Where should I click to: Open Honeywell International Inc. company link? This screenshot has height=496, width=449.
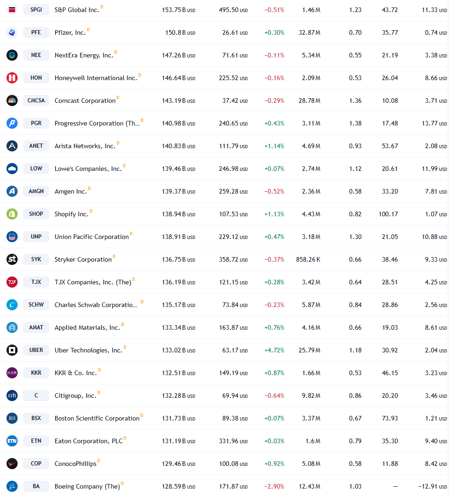tap(96, 78)
